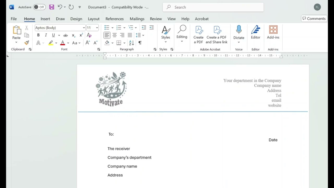Click the Copy icon
Viewport: 334px width, 188px height.
point(27,35)
